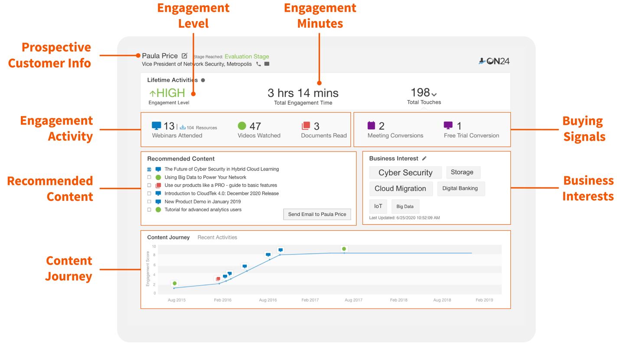Click the Evaluation Stage link
Viewport: 617px width, 345px height.
pos(247,56)
